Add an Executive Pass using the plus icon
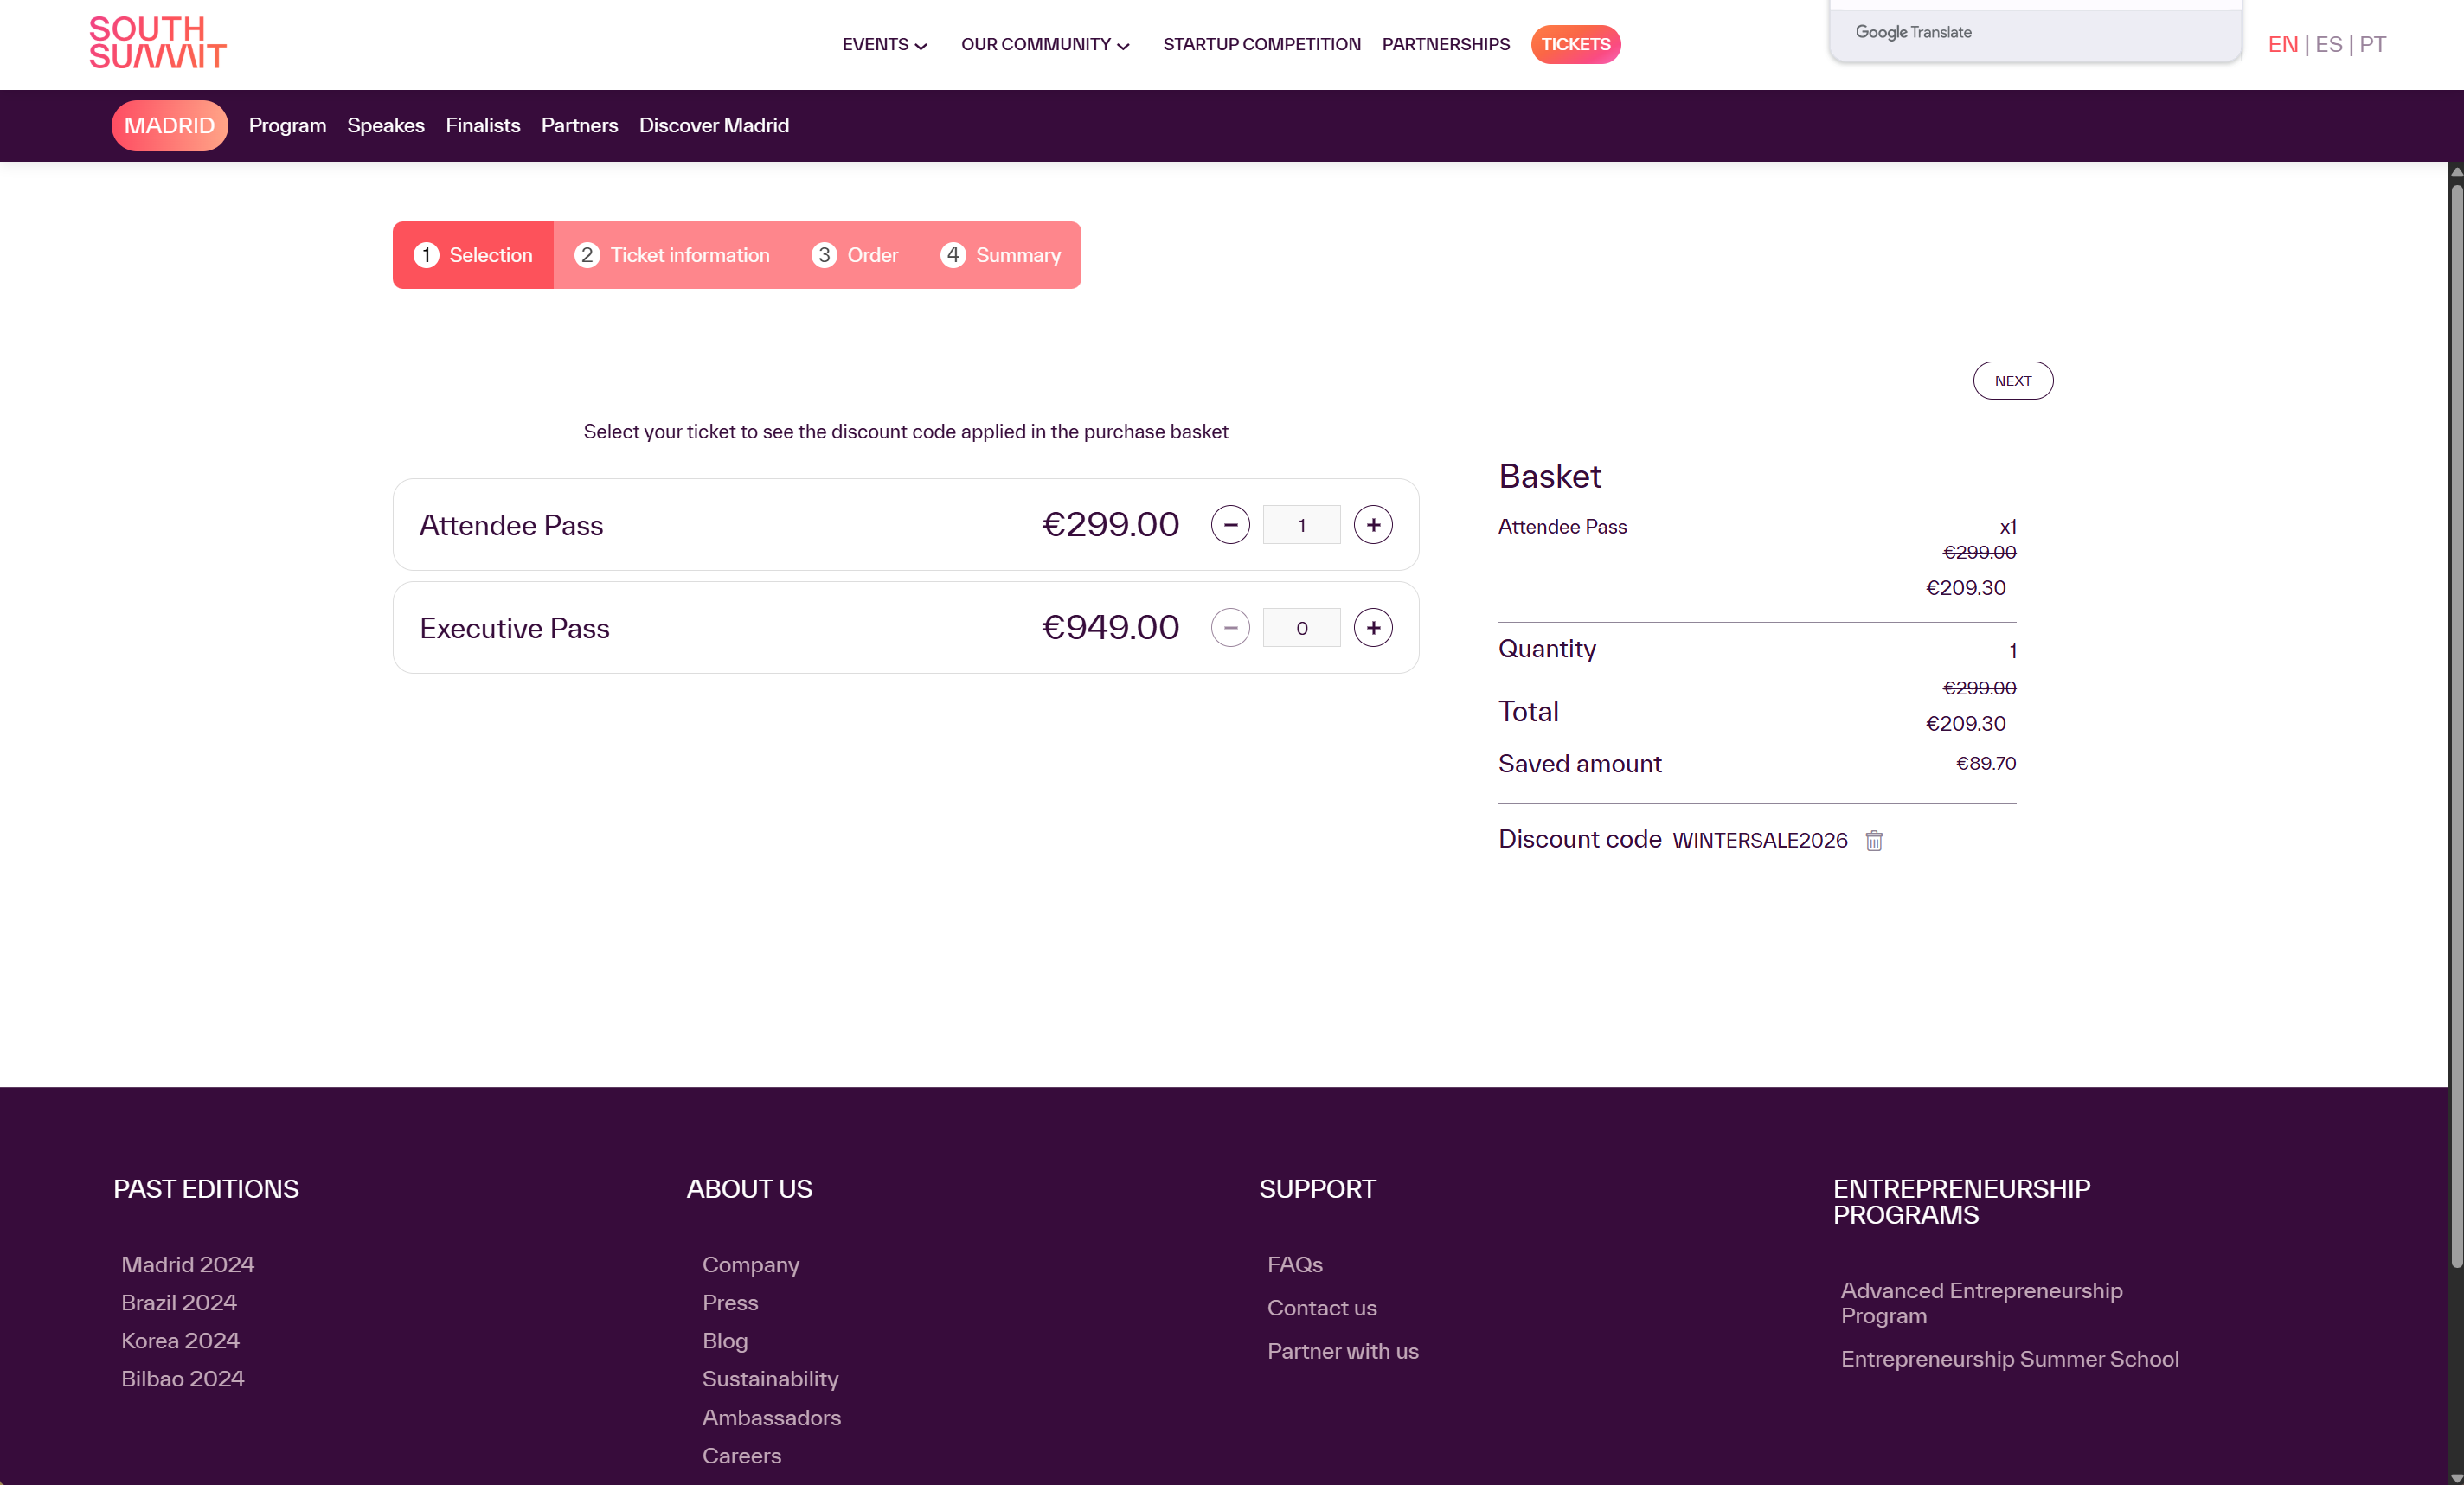The height and width of the screenshot is (1485, 2464). pos(1372,628)
